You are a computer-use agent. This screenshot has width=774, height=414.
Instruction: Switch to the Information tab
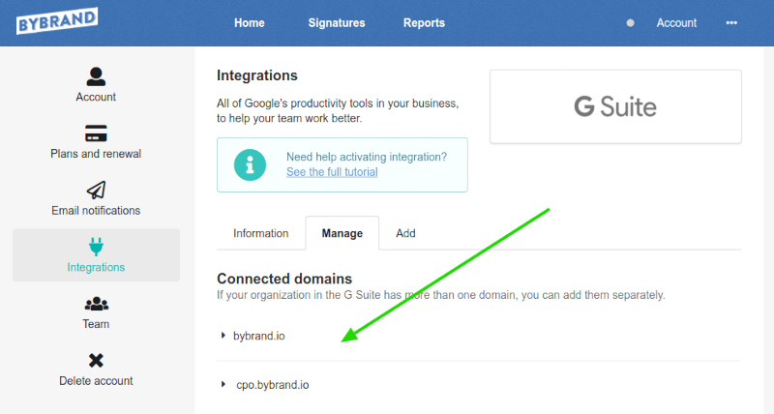coord(260,233)
